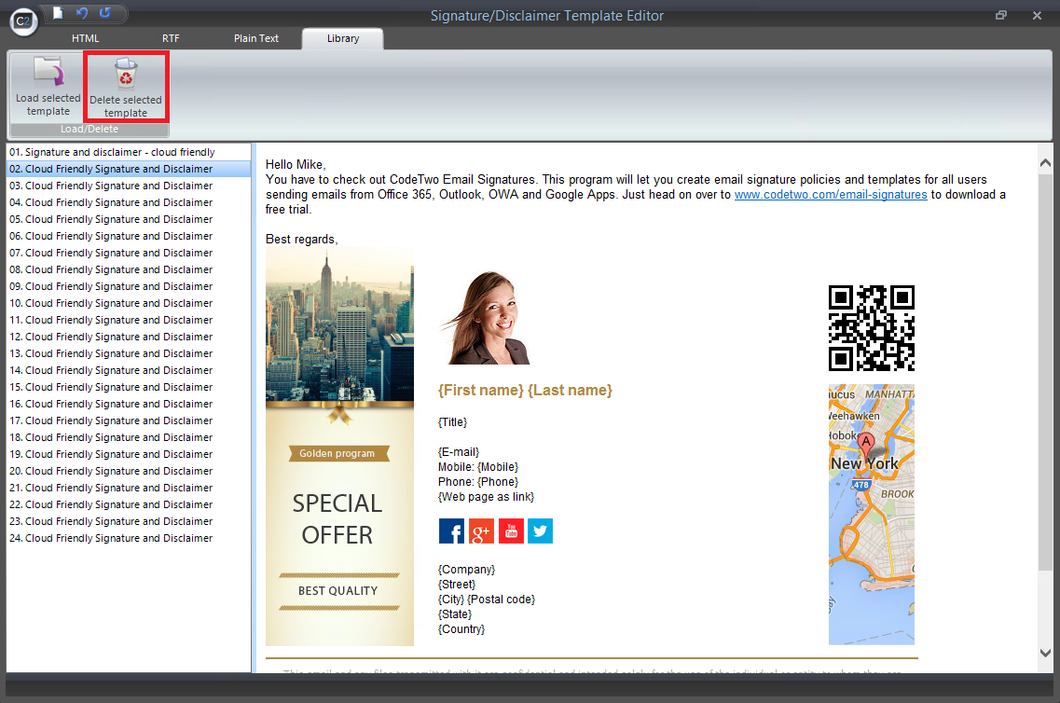
Task: Select template 02. Cloud Friendly Signature and Disclaimer
Action: tap(129, 169)
